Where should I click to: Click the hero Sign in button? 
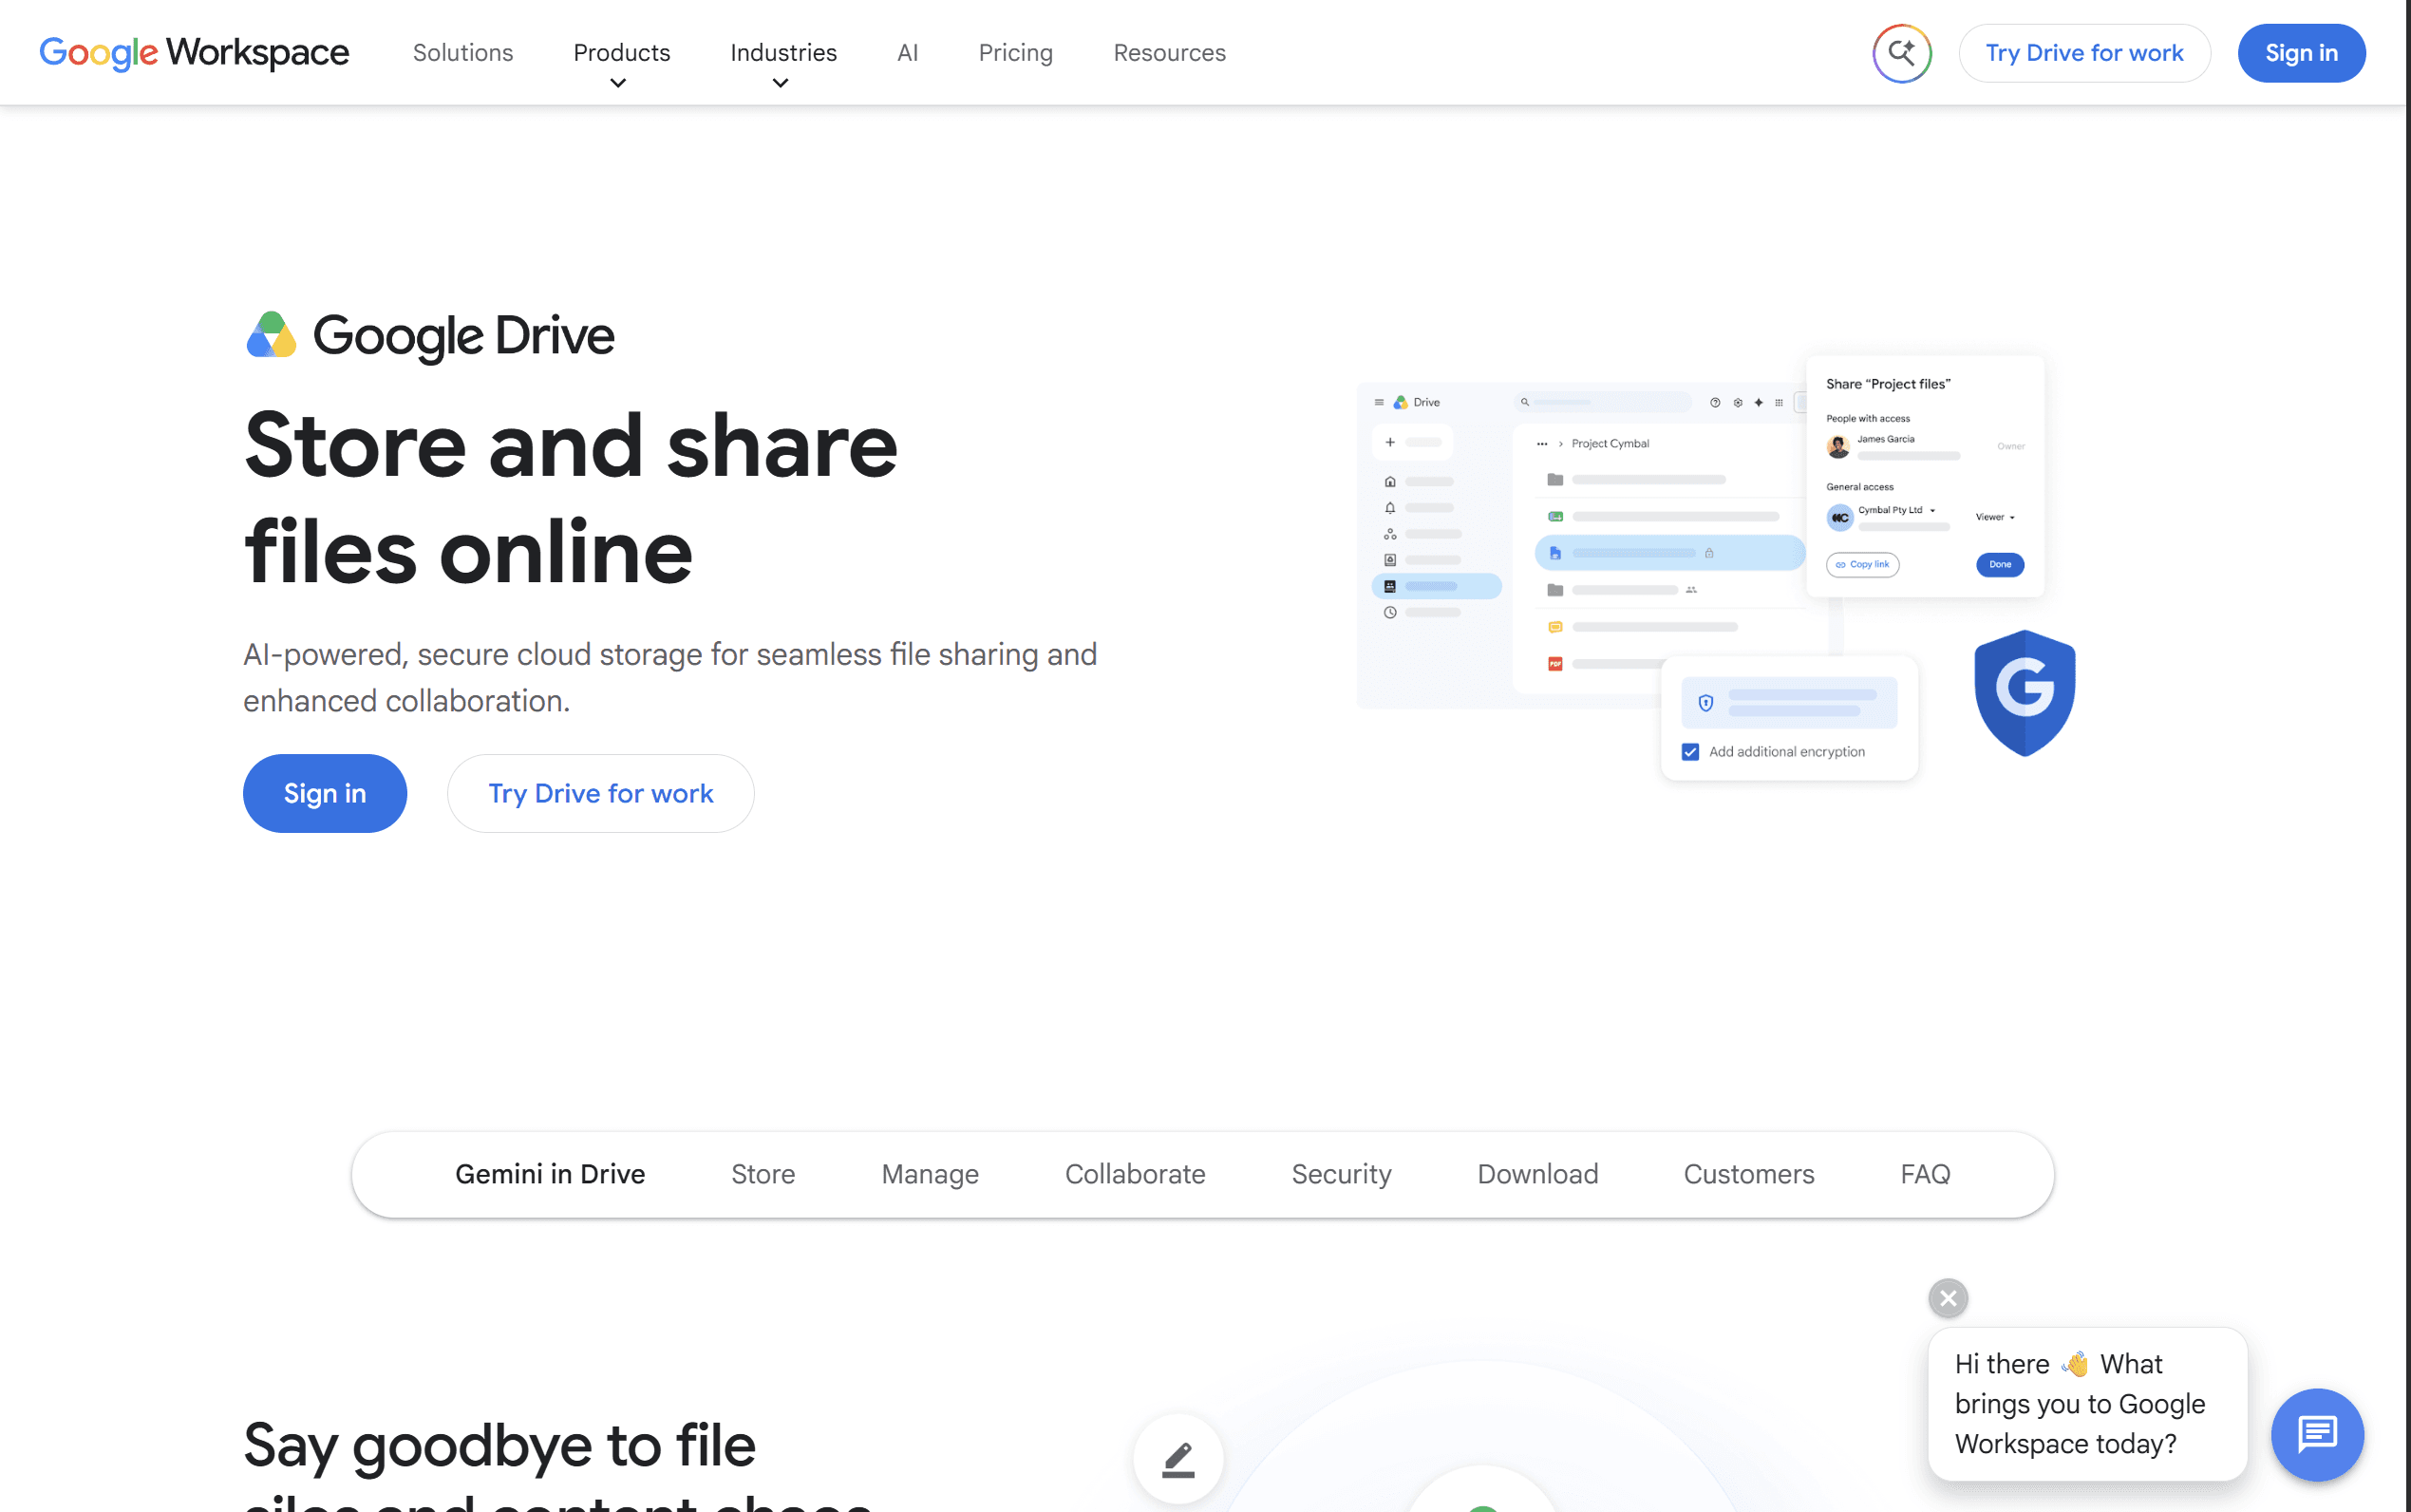325,793
